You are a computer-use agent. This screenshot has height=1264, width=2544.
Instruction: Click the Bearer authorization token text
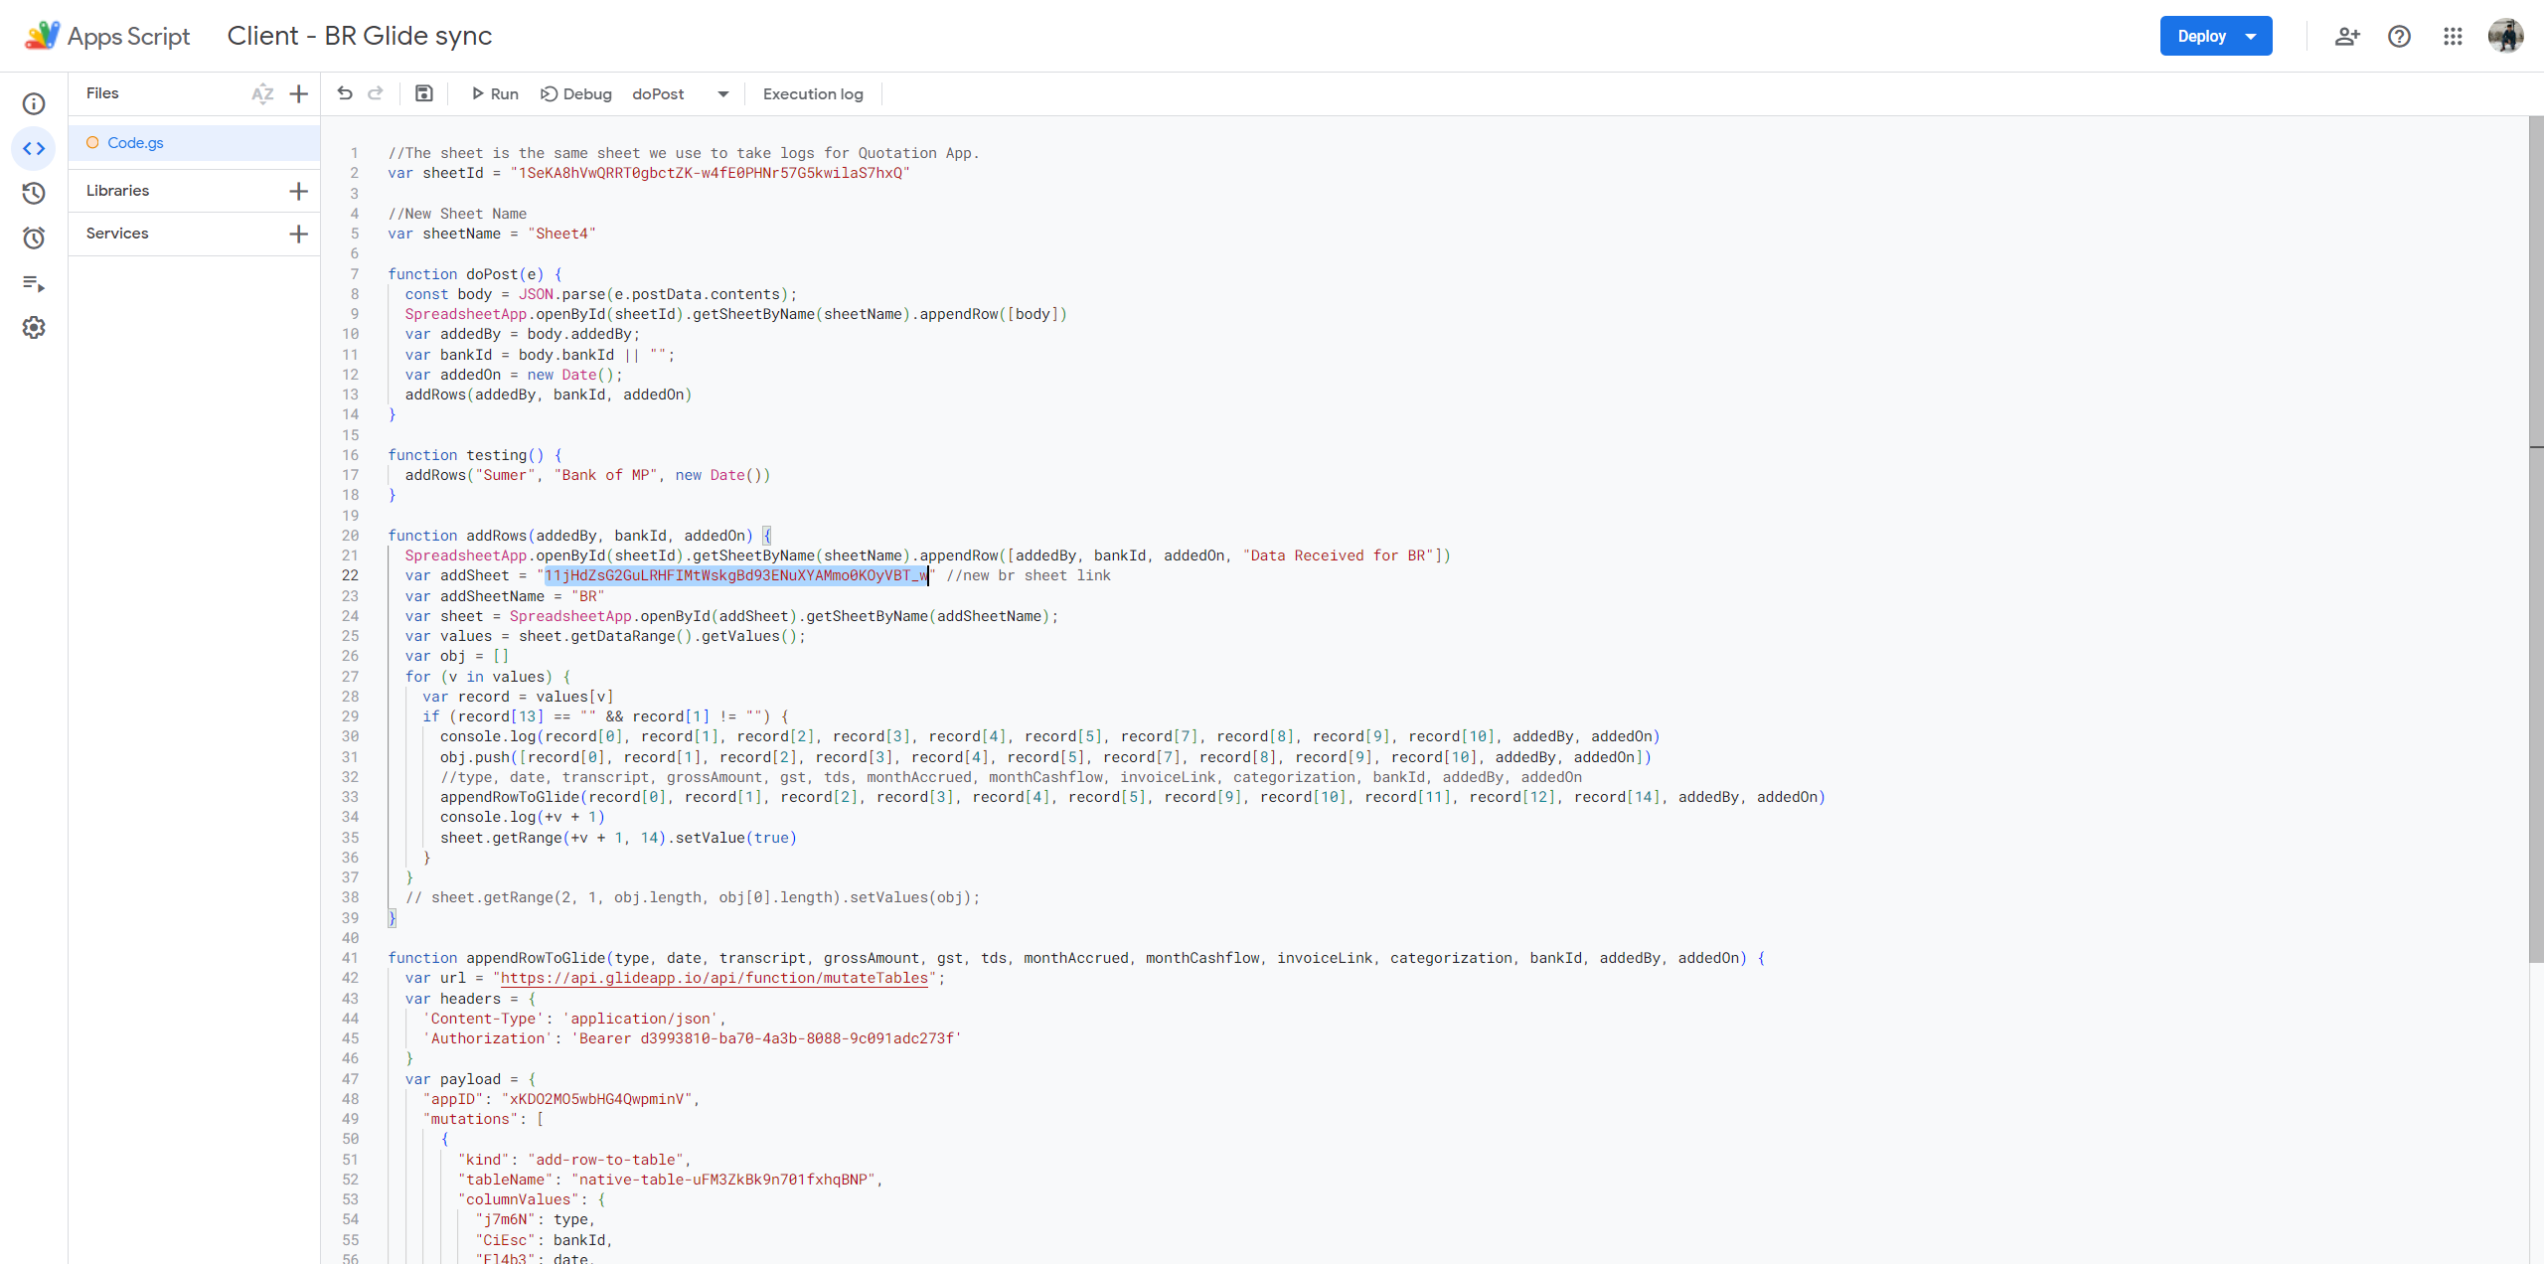click(767, 1038)
